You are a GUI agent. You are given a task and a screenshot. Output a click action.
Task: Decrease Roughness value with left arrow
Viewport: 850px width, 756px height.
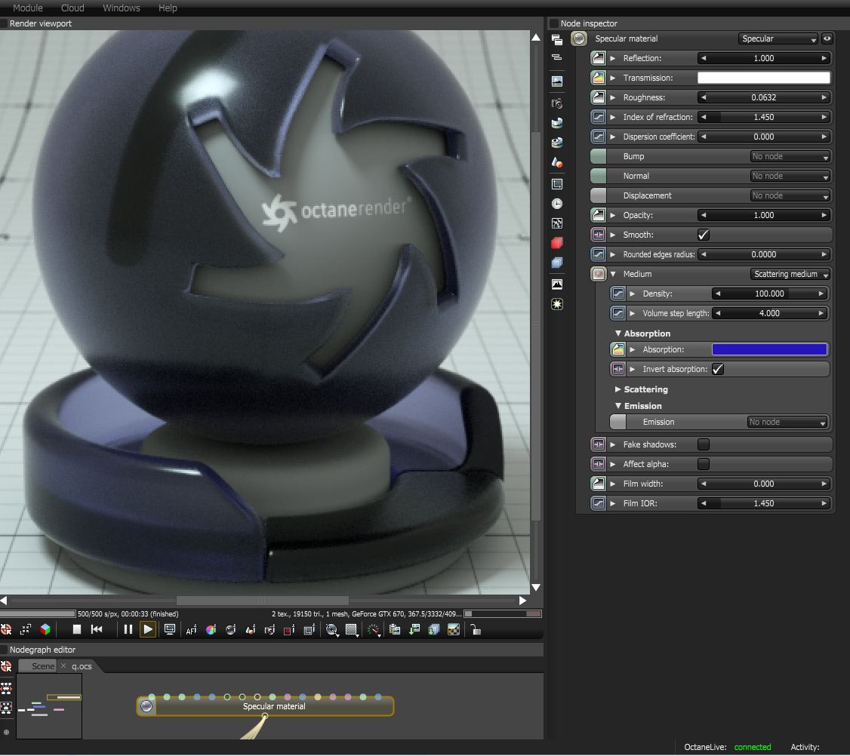coord(704,97)
